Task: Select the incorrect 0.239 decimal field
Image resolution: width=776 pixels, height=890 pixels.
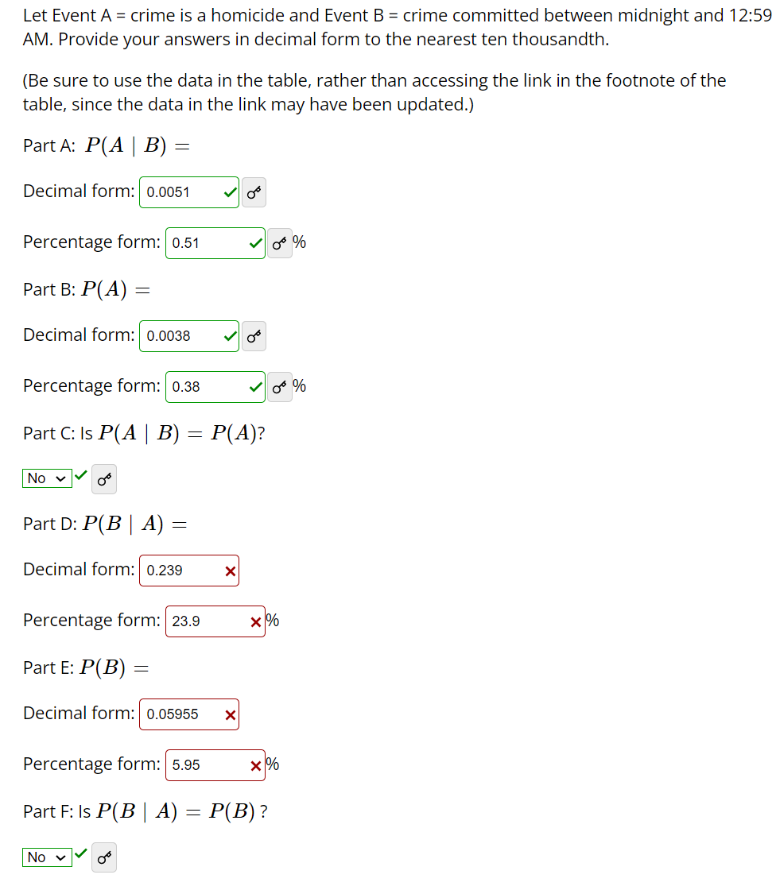Action: coord(183,570)
